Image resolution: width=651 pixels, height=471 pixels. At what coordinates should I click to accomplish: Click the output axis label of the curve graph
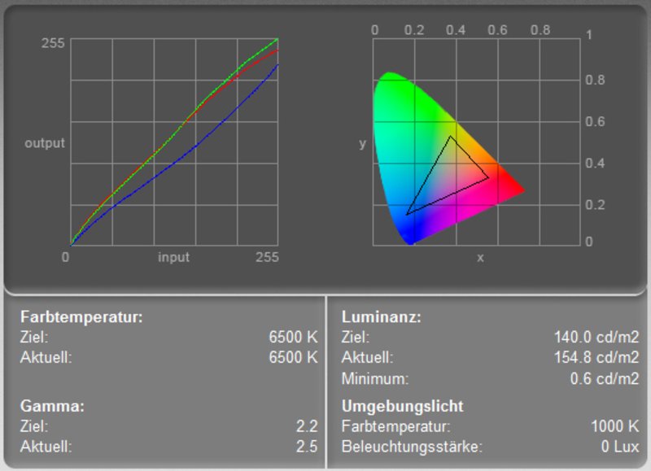45,143
